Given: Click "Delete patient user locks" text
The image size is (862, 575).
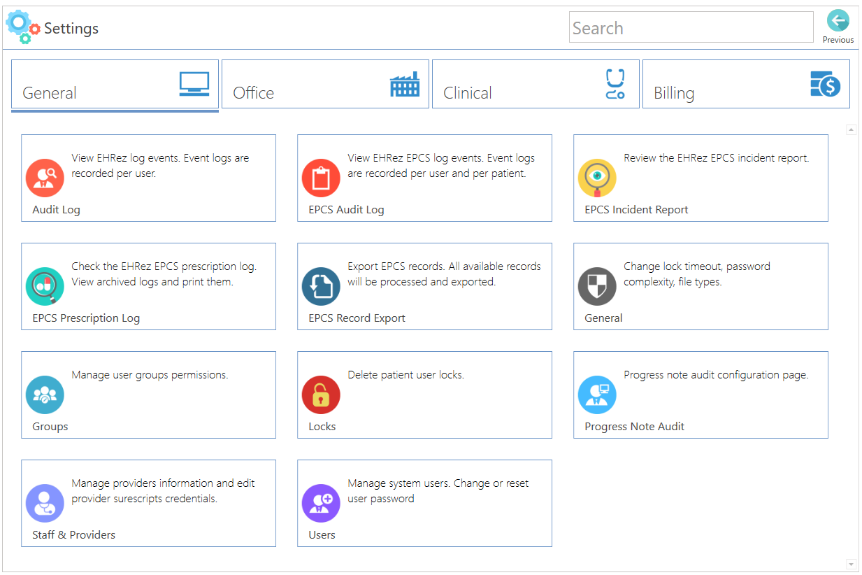Looking at the screenshot, I should (405, 375).
